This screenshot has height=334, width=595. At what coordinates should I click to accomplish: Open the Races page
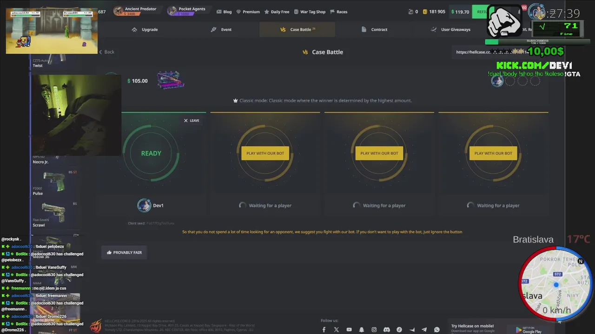click(338, 12)
